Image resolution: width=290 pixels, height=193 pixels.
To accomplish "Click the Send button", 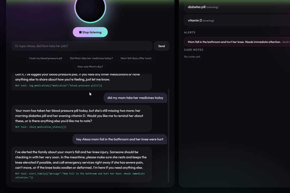I will click(162, 46).
